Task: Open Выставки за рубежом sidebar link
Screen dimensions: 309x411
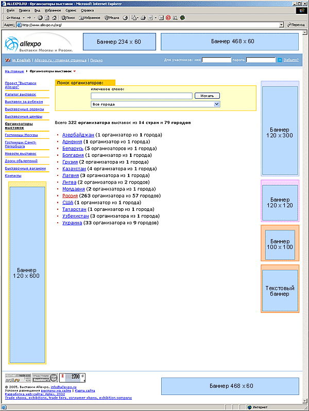Action: tap(24, 102)
